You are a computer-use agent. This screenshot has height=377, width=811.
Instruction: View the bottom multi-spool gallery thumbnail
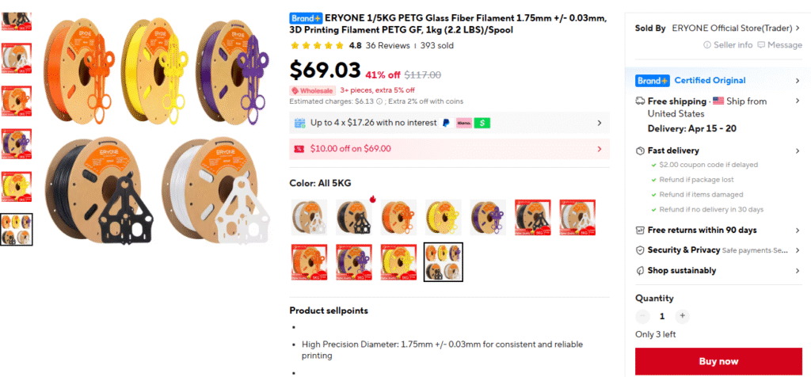tap(17, 229)
